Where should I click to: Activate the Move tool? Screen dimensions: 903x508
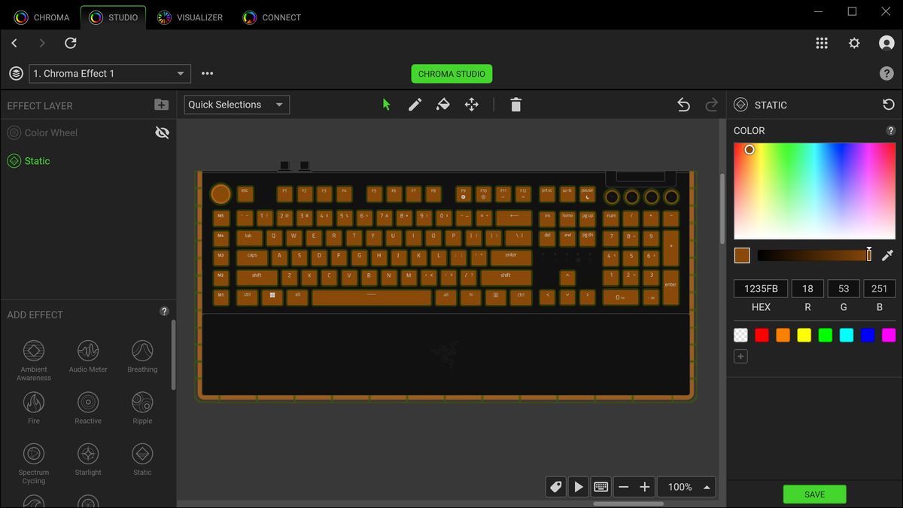click(x=471, y=105)
